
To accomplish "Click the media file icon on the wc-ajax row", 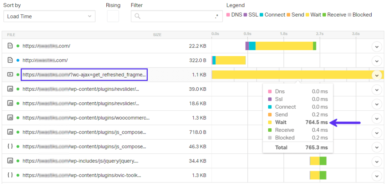I will click(10, 75).
